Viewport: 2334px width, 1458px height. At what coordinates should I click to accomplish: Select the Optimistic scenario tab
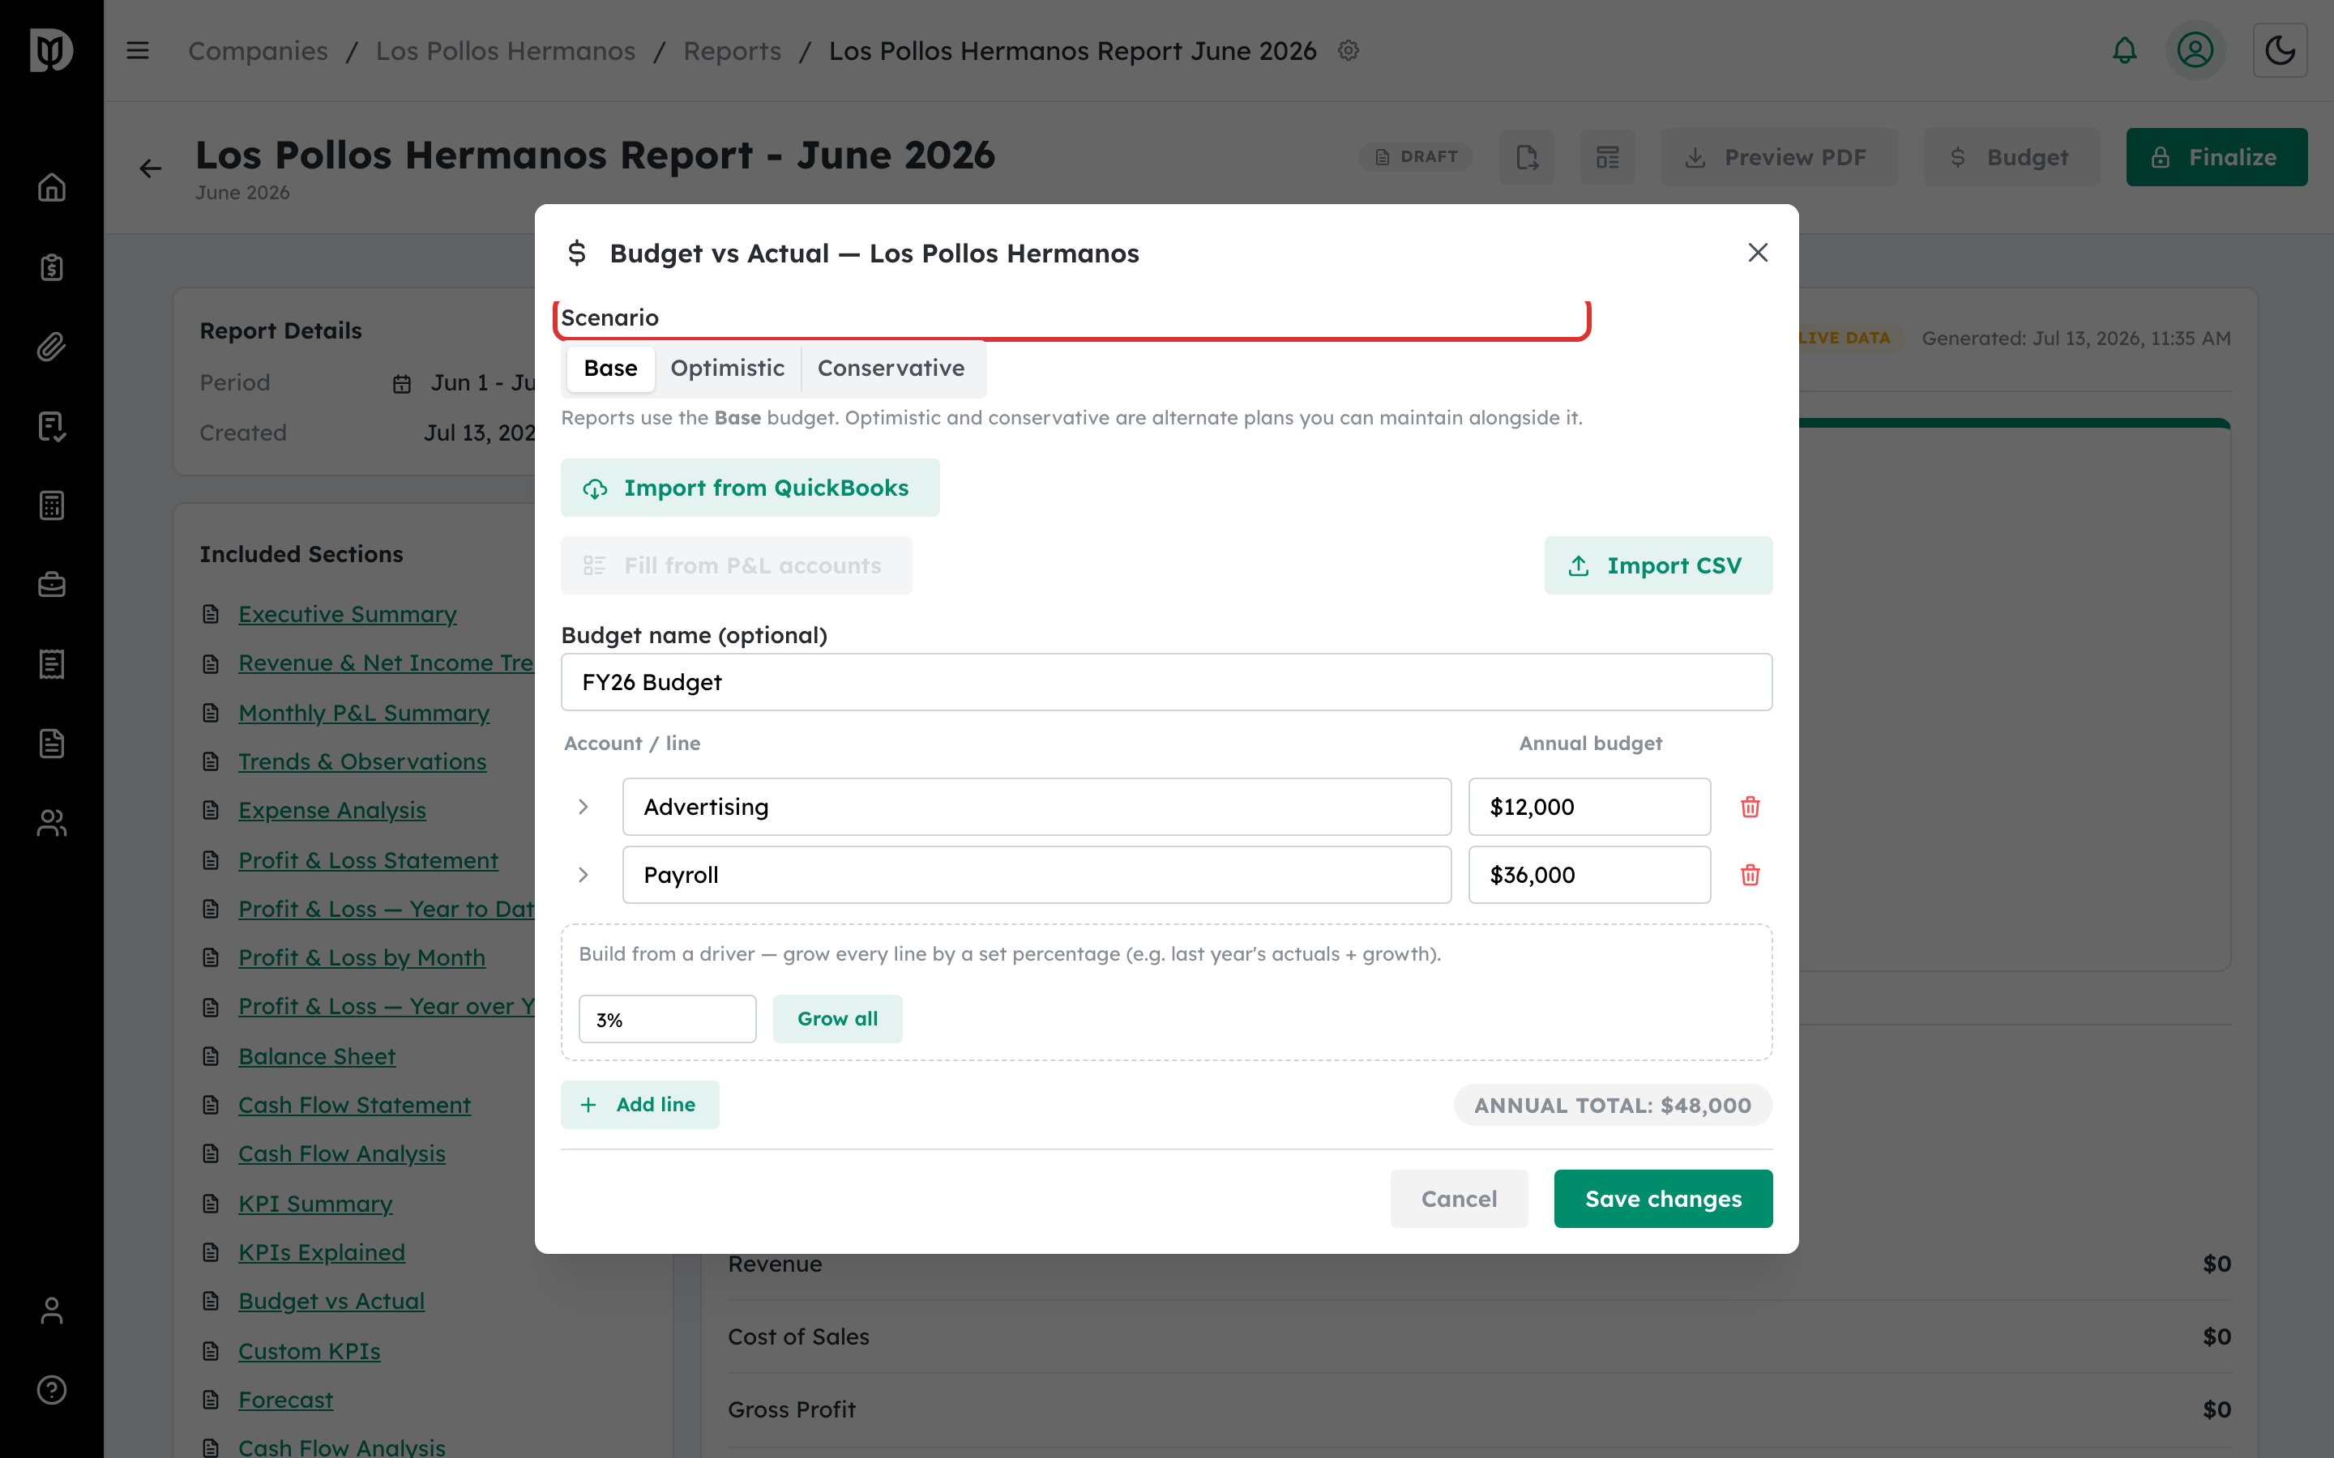(727, 369)
